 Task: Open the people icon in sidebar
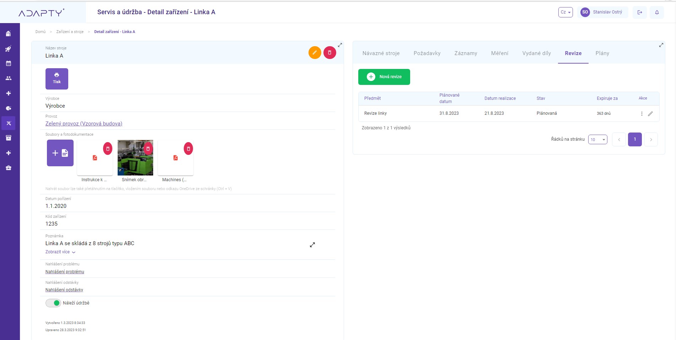[x=9, y=78]
